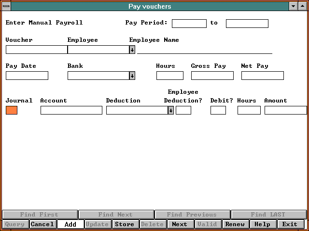Go to the Next record button
Viewport: 309px width, 231px height.
tap(180, 224)
